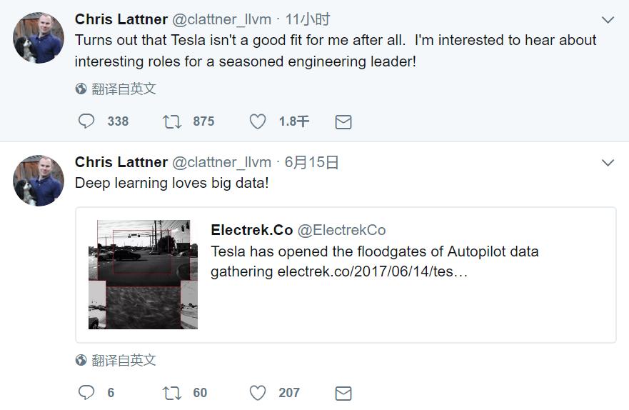Reply to the Tesla departure tweet
Image resolution: width=629 pixels, height=410 pixels.
click(x=86, y=121)
